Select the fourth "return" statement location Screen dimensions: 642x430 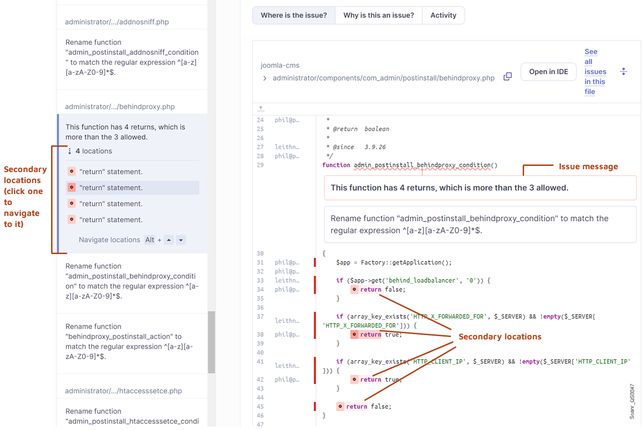[x=111, y=220]
